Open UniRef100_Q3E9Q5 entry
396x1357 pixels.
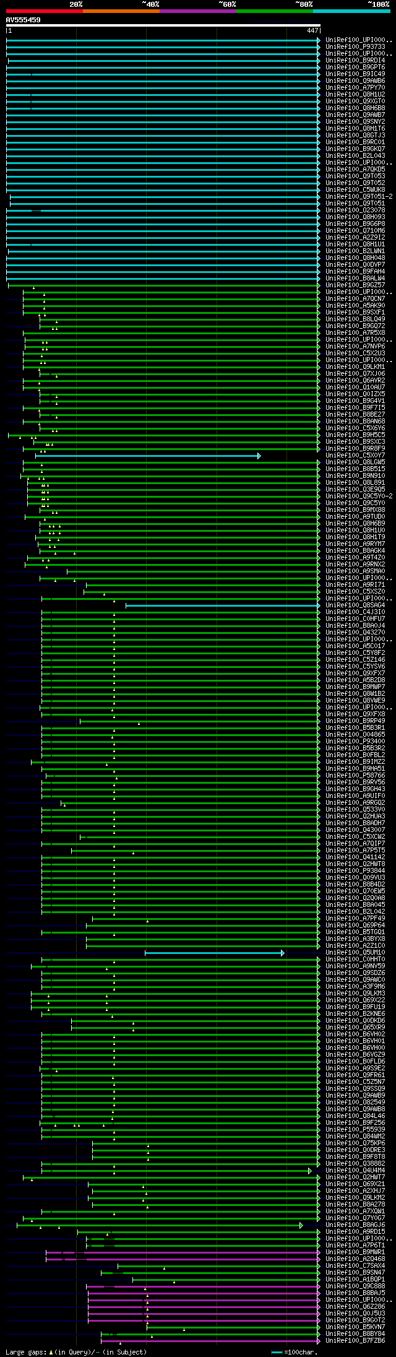[x=355, y=489]
